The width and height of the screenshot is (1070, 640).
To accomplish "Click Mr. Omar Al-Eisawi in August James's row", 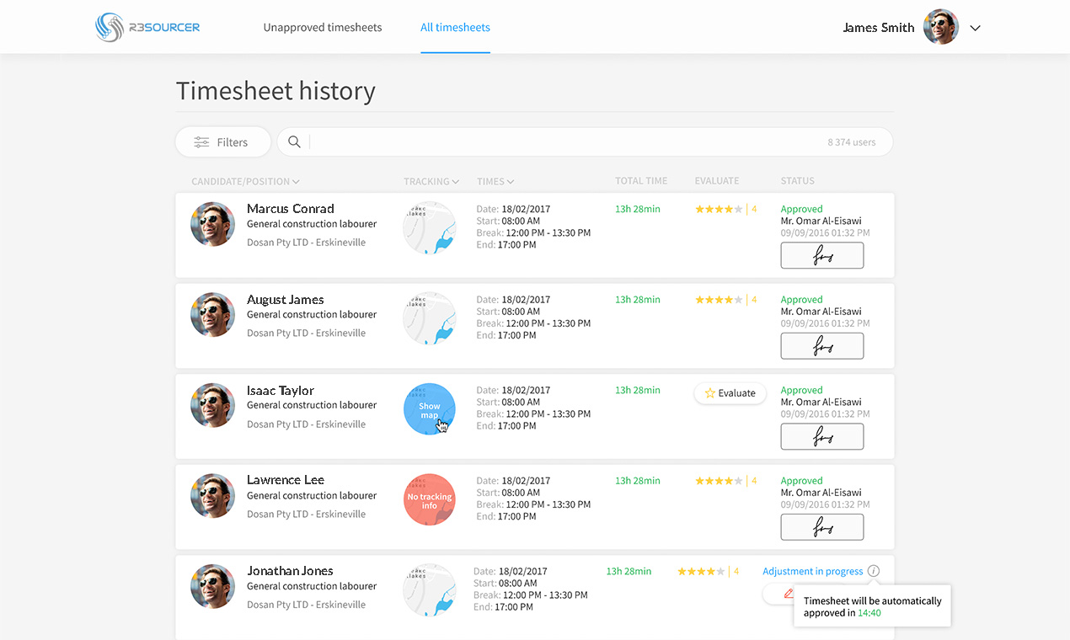I will pos(821,312).
